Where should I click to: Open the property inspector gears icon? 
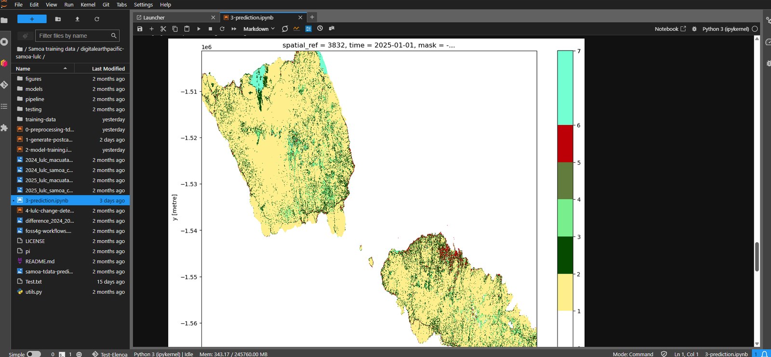[x=768, y=20]
